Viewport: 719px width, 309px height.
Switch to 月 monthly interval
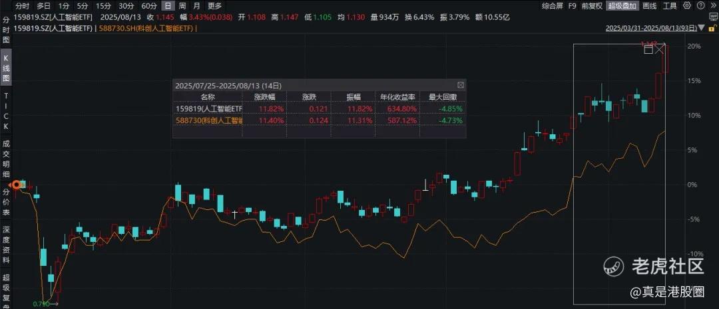(x=196, y=6)
